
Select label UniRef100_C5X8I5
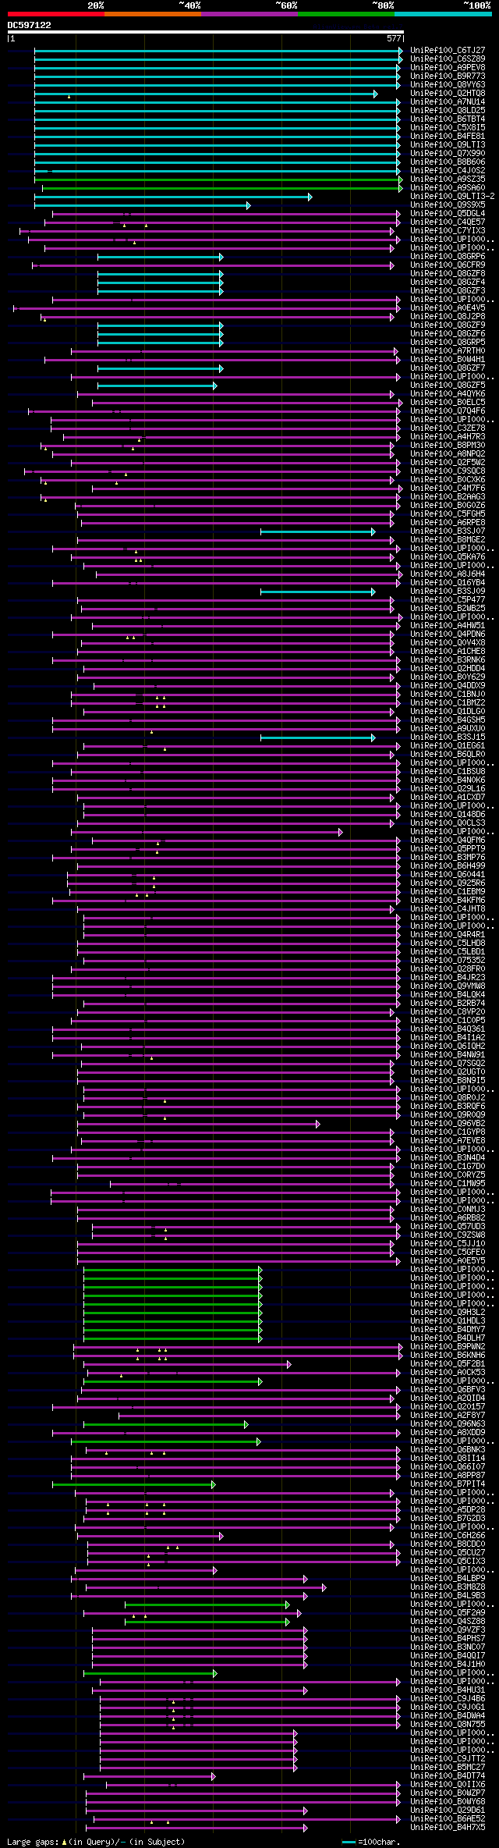tap(448, 127)
